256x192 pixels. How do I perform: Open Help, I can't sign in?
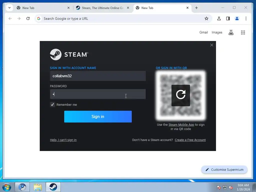[63, 140]
